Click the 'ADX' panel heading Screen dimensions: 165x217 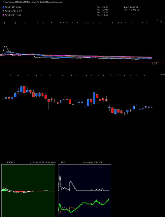(63, 162)
